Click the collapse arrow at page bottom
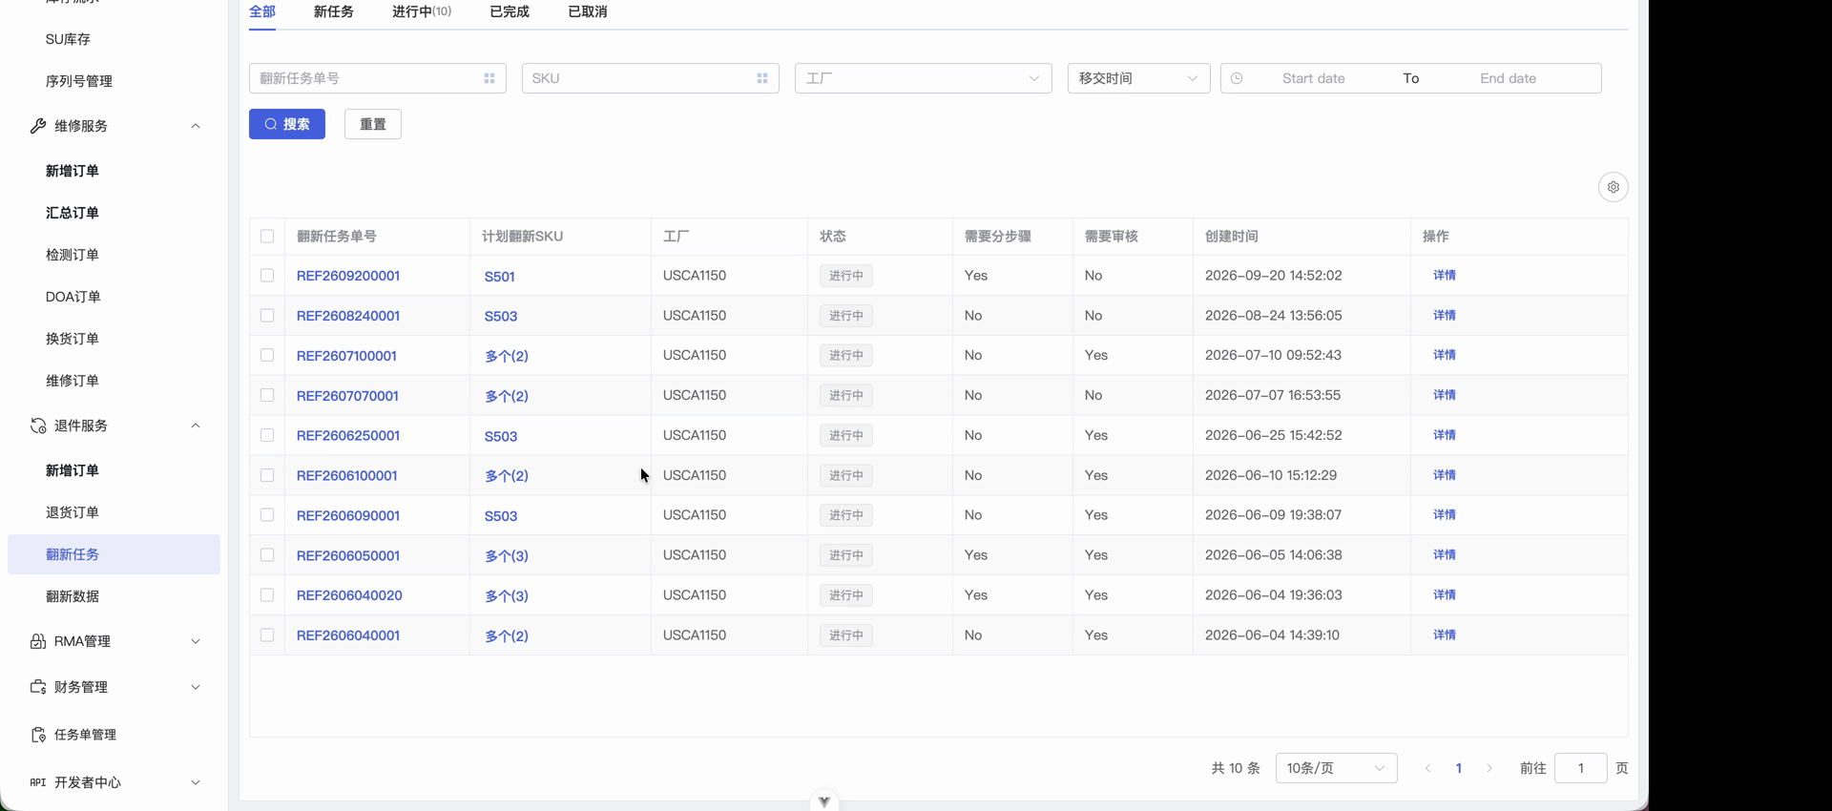1832x811 pixels. 824,801
